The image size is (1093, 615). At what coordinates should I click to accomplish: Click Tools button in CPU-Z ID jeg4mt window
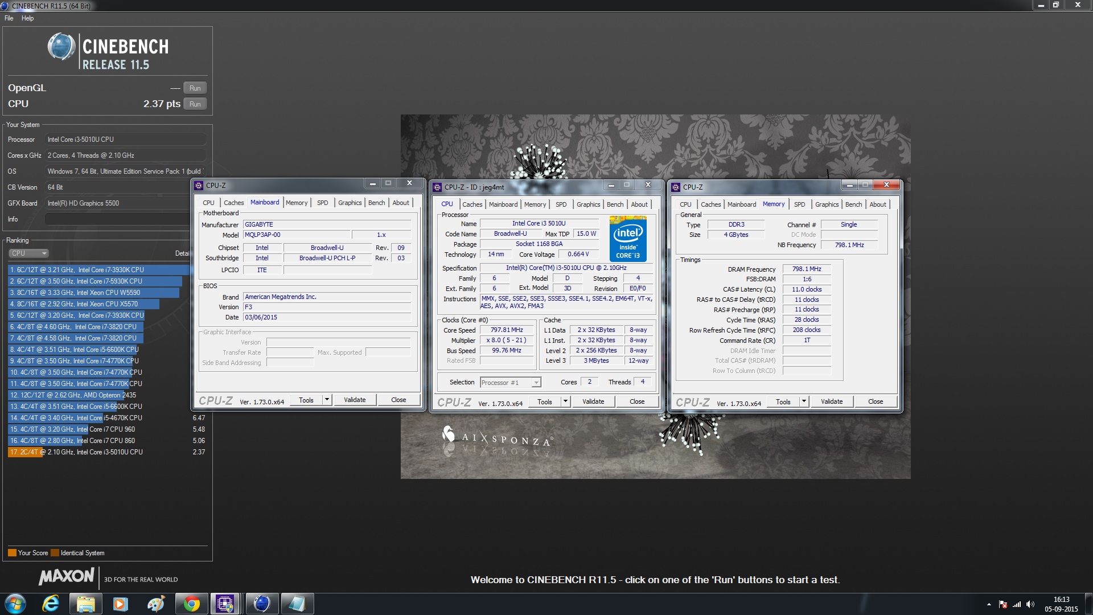click(545, 401)
